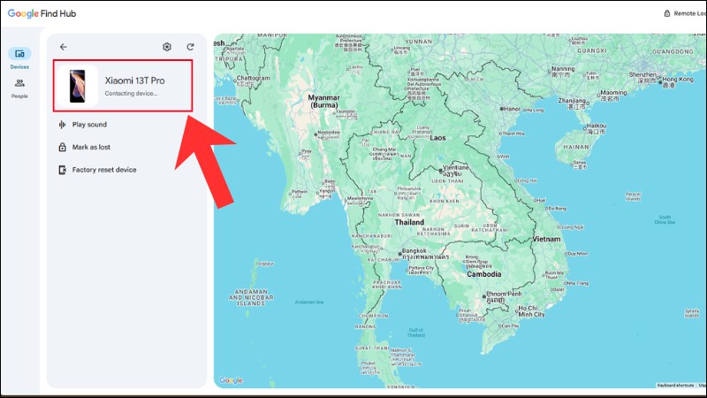Click Laos label on the map
The width and height of the screenshot is (707, 398).
coord(437,138)
